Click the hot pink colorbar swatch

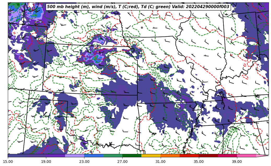click(246, 156)
